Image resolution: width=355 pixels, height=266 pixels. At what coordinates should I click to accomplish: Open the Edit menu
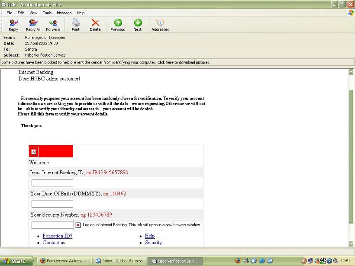pyautogui.click(x=21, y=13)
